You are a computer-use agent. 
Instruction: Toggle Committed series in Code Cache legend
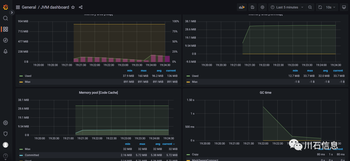click(x=32, y=155)
